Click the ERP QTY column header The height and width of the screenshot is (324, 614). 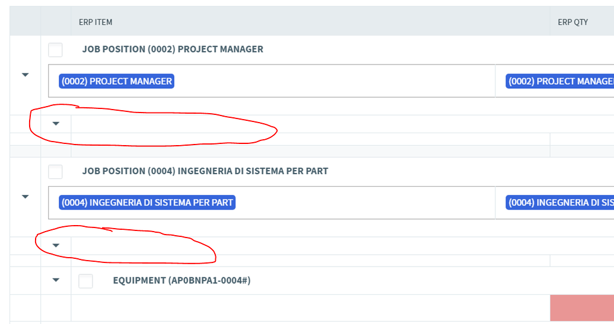[x=572, y=23]
